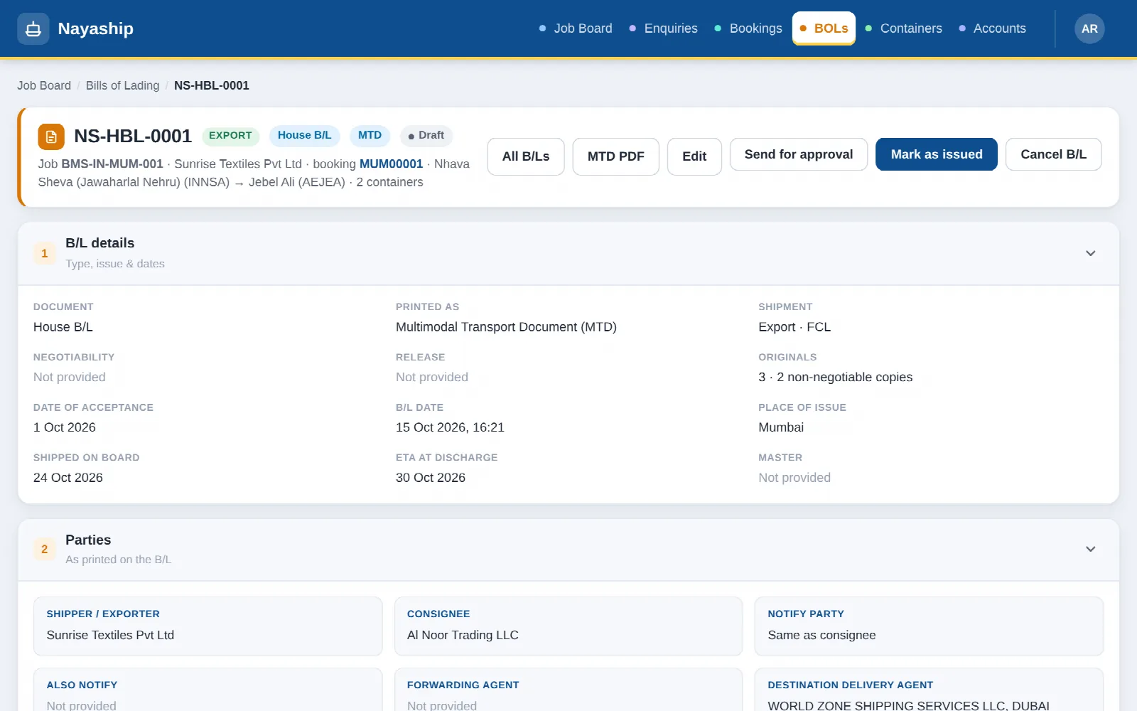Click the MTD badge
1137x711 pixels.
(370, 135)
